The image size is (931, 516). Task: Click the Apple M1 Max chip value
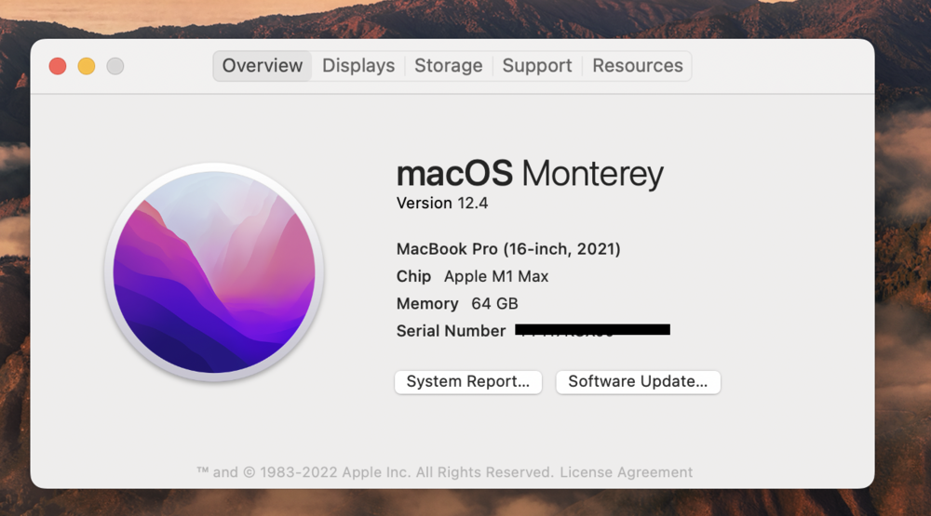click(x=496, y=276)
